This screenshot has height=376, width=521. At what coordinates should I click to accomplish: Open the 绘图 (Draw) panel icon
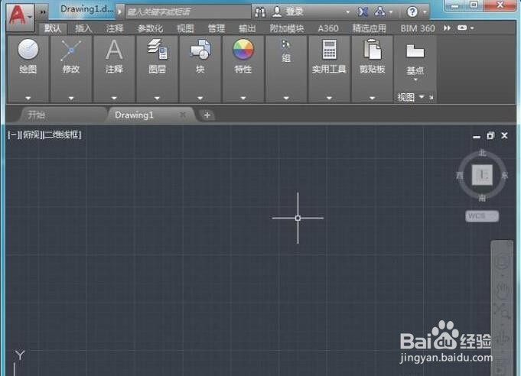(28, 50)
